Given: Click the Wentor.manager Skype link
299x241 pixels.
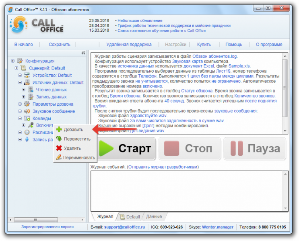Looking at the screenshot, I should click(x=218, y=227).
